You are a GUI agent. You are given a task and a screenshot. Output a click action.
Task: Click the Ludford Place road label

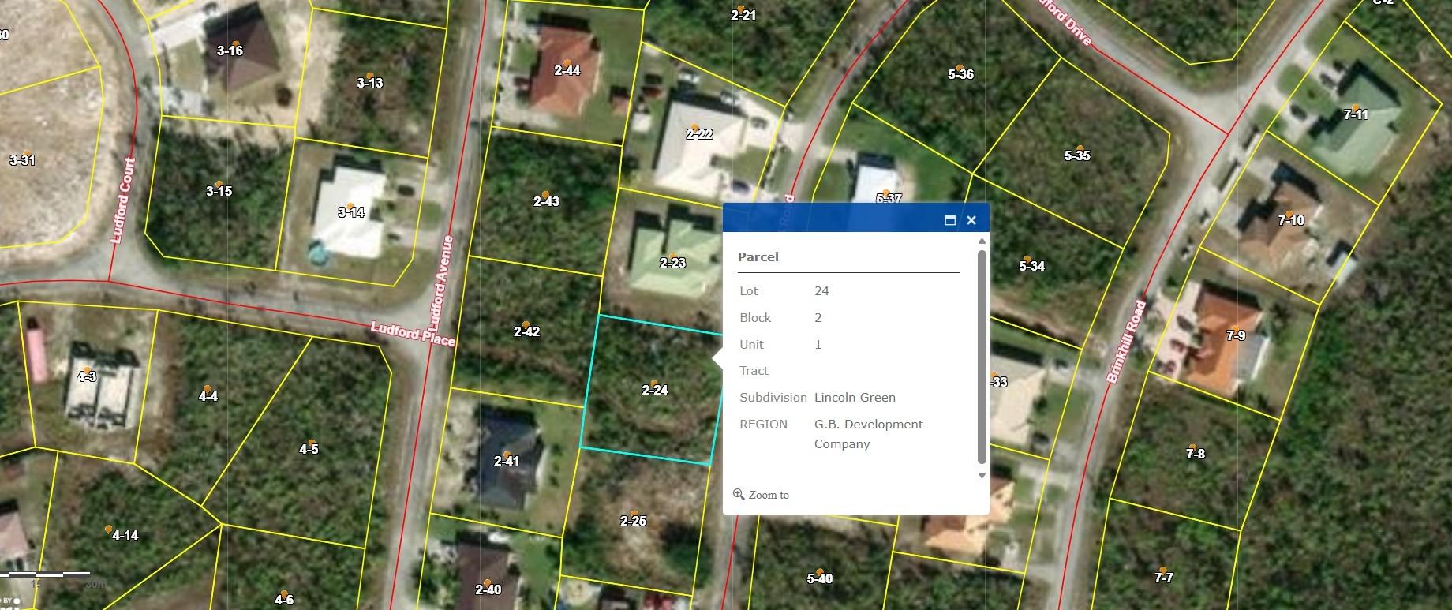pyautogui.click(x=414, y=334)
